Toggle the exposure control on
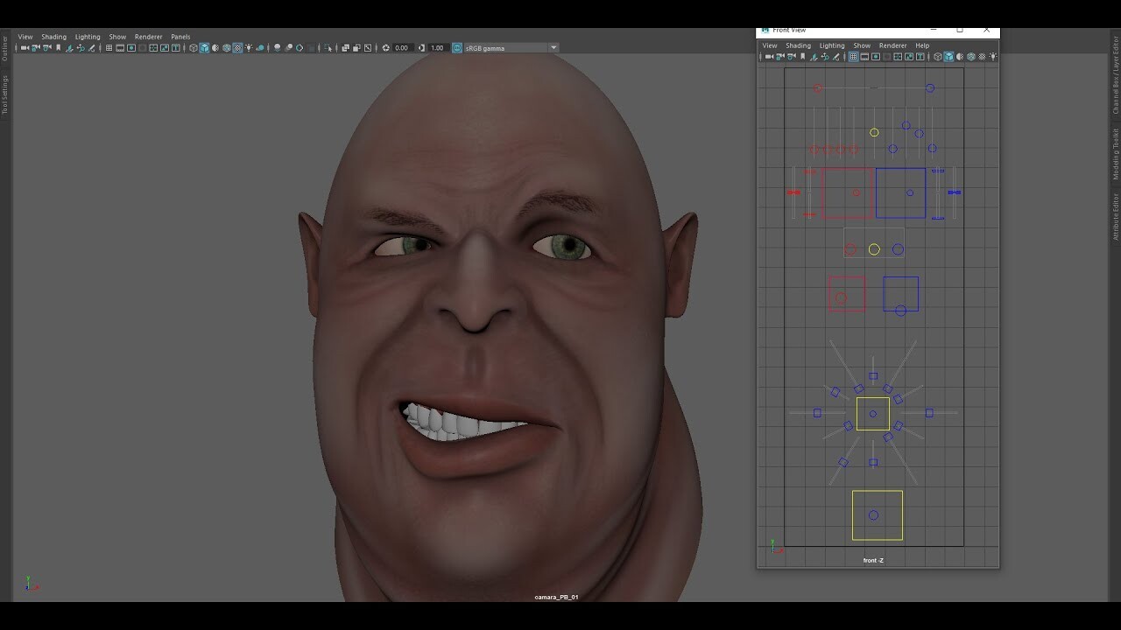 click(386, 47)
